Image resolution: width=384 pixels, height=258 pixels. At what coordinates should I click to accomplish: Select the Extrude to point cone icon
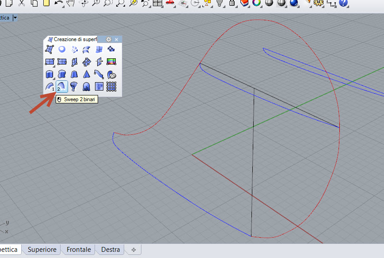[x=87, y=74]
